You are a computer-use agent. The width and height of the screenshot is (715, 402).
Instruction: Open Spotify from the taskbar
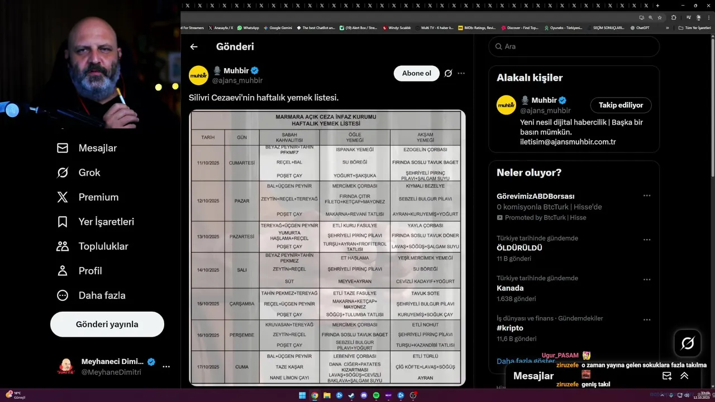pyautogui.click(x=376, y=395)
